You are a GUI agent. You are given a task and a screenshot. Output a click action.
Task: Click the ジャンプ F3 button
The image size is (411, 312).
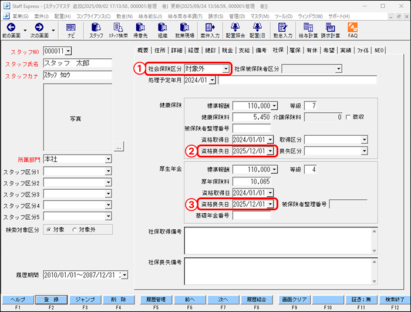click(85, 300)
